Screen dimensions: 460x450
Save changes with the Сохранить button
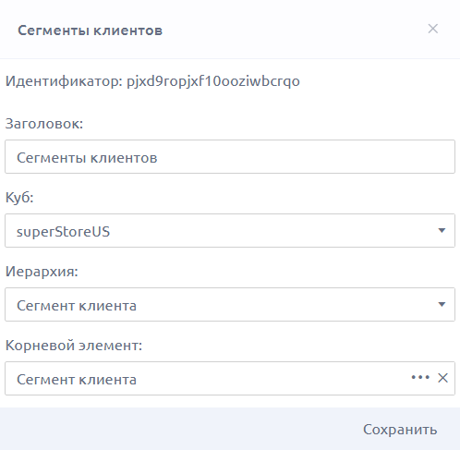pyautogui.click(x=400, y=429)
